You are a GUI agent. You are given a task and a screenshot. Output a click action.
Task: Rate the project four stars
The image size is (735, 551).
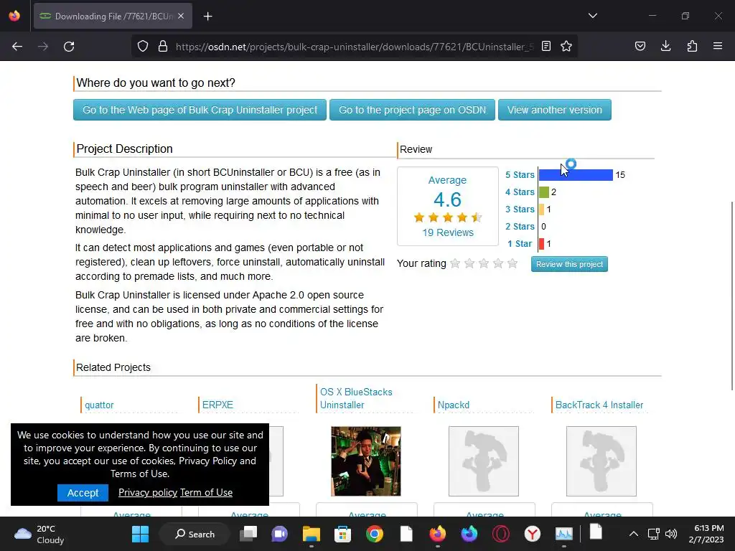click(x=498, y=263)
